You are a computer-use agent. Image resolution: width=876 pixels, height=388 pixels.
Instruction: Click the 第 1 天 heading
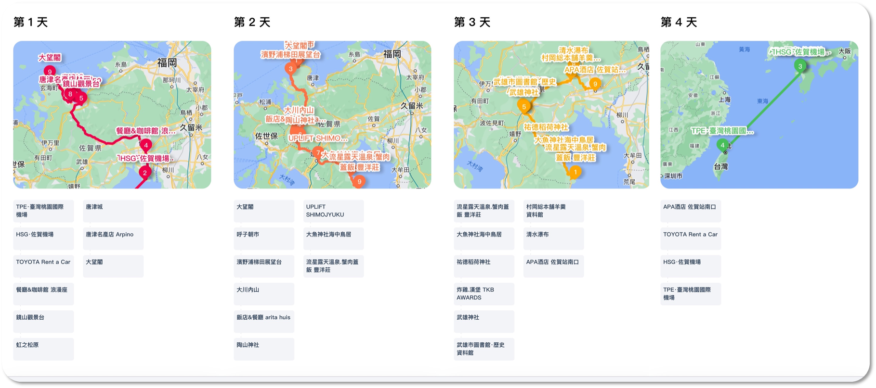point(31,22)
